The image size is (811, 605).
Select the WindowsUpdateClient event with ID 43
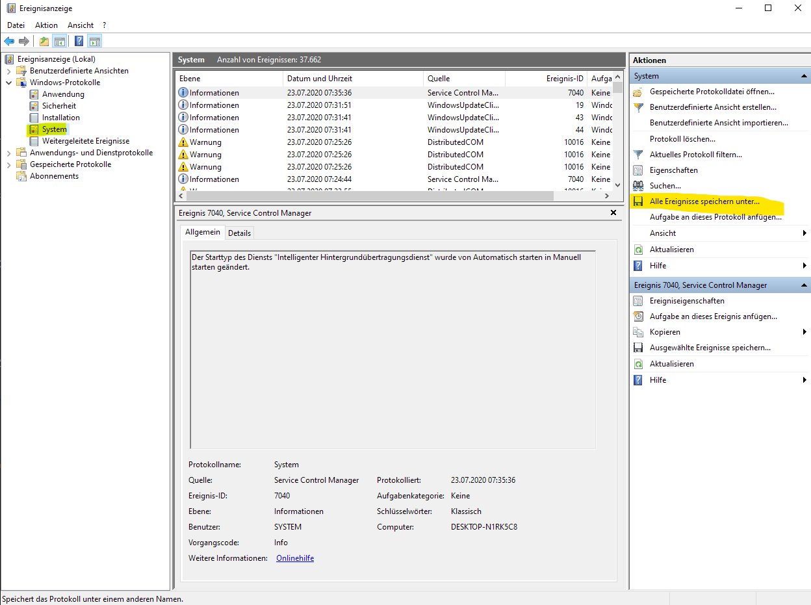394,118
